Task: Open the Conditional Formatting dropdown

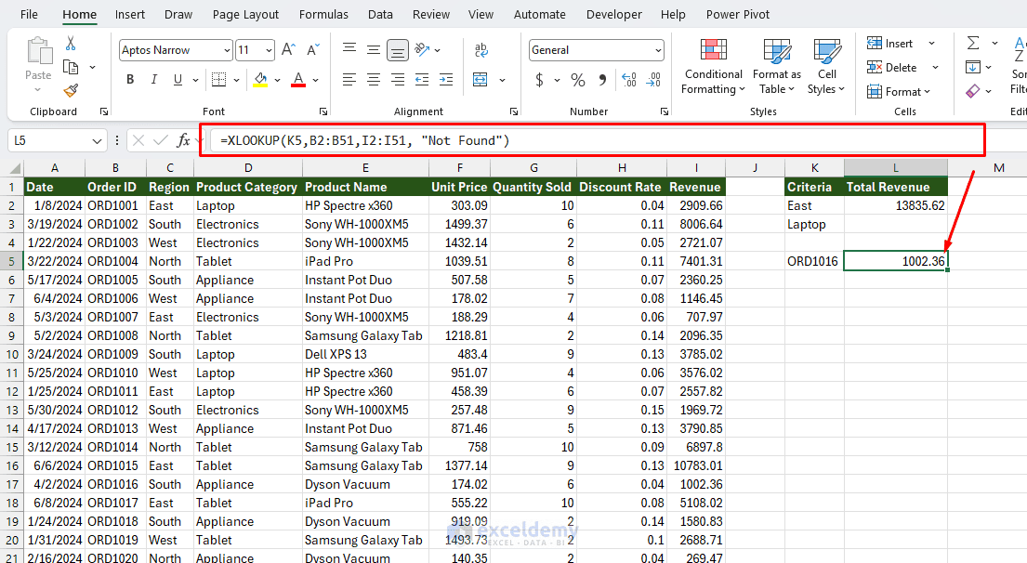Action: [713, 67]
